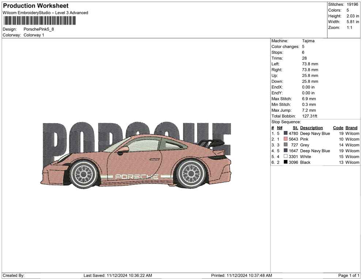This screenshot has height=279, width=362.
Task: Click the Zoom 1:1 value
Action: click(x=350, y=27)
